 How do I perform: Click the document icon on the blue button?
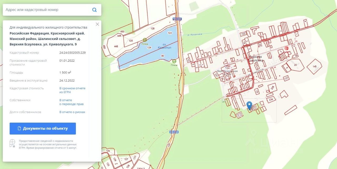click(x=19, y=129)
